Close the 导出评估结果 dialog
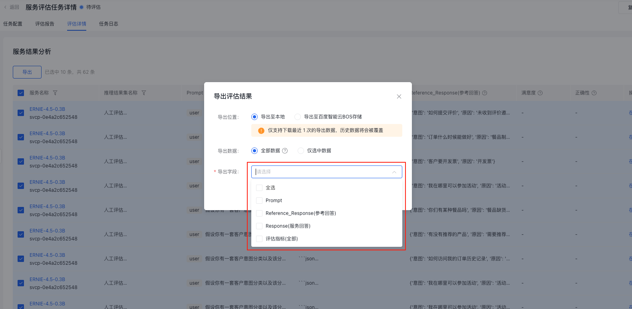The image size is (632, 309). click(x=399, y=96)
